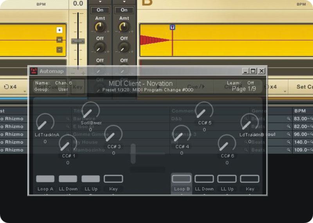Image resolution: width=313 pixels, height=223 pixels.
Task: Toggle the left effect On button
Action: [x=100, y=10]
